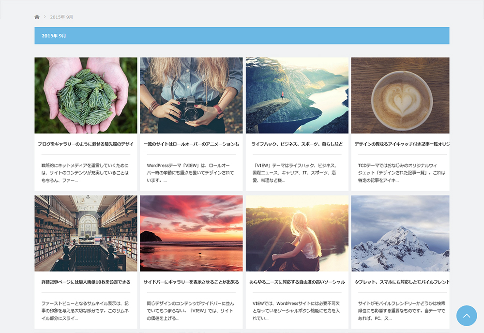484x333 pixels.
Task: Click the scroll-to-top arrow button
Action: point(467,316)
